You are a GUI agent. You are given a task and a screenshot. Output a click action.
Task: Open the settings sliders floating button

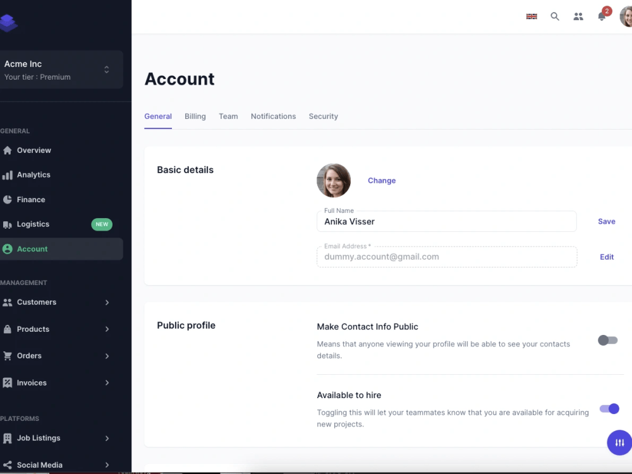pyautogui.click(x=619, y=442)
